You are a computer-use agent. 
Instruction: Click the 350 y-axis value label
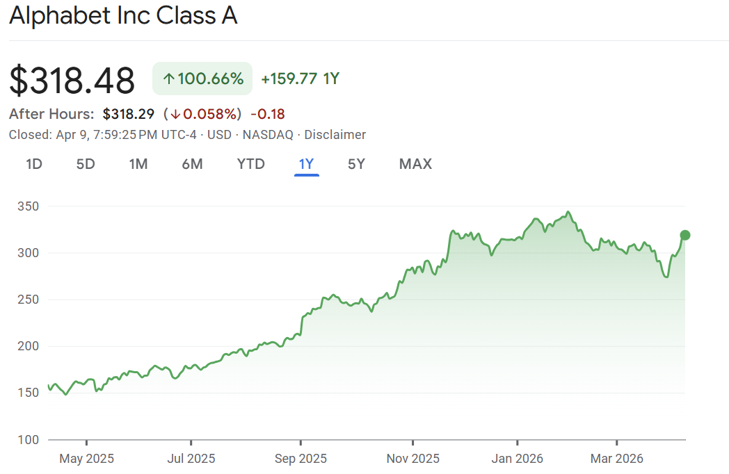28,206
